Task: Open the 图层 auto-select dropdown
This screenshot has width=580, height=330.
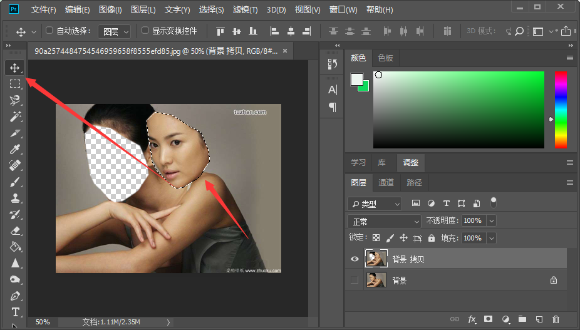Action: pos(114,31)
